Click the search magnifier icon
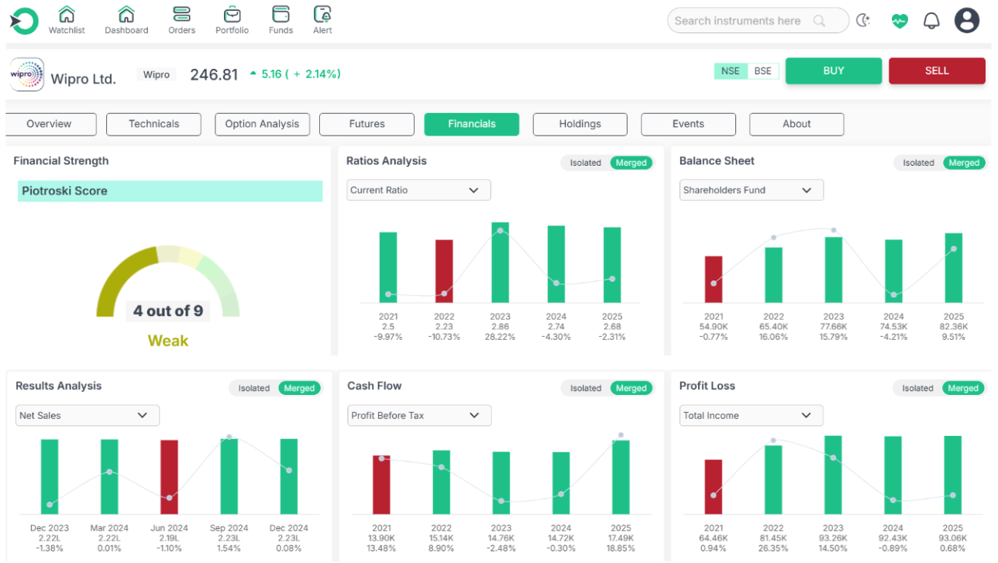The image size is (998, 563). 819,21
